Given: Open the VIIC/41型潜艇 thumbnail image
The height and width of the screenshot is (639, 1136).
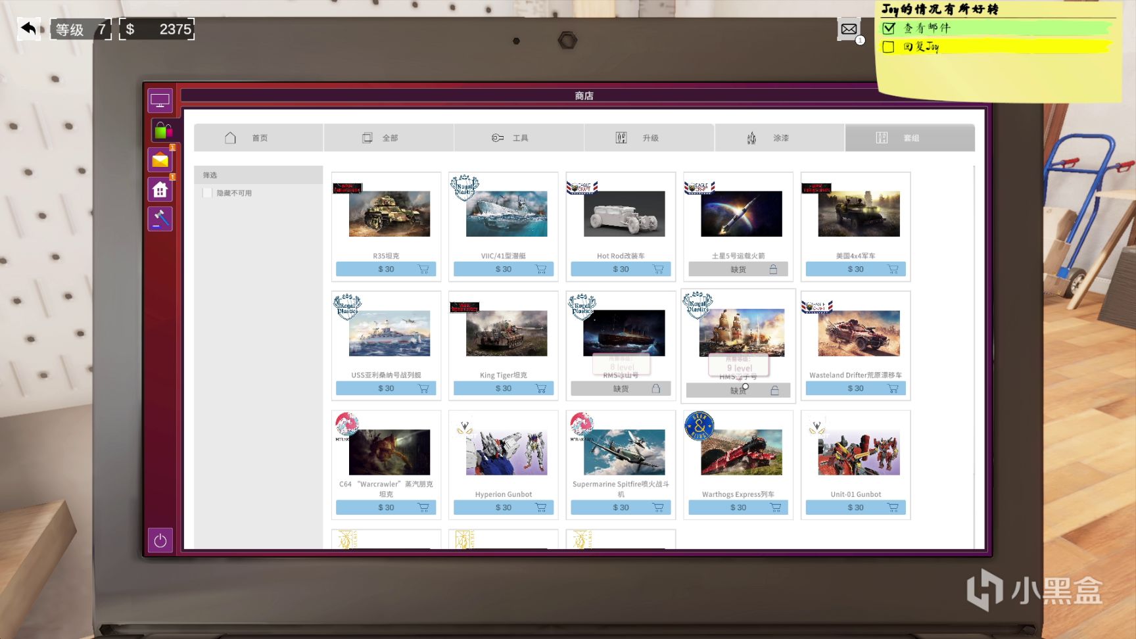Looking at the screenshot, I should 506,214.
